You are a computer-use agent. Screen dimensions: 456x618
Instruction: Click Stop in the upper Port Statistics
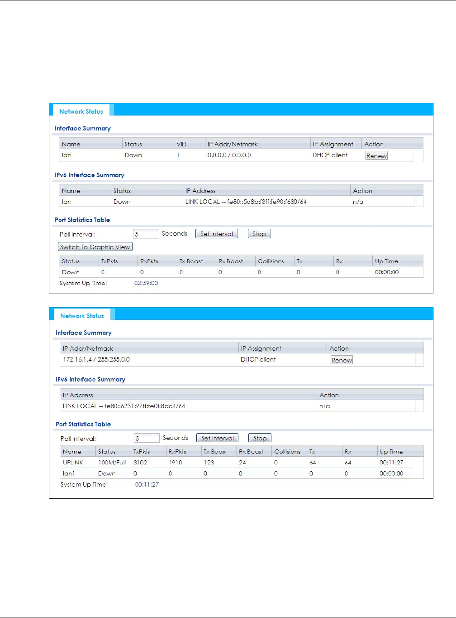(259, 234)
